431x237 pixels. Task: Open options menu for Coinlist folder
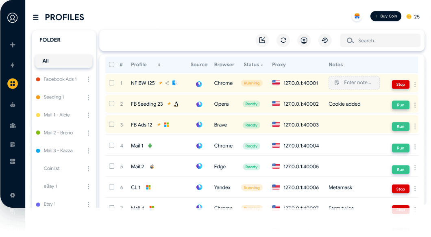coord(88,169)
